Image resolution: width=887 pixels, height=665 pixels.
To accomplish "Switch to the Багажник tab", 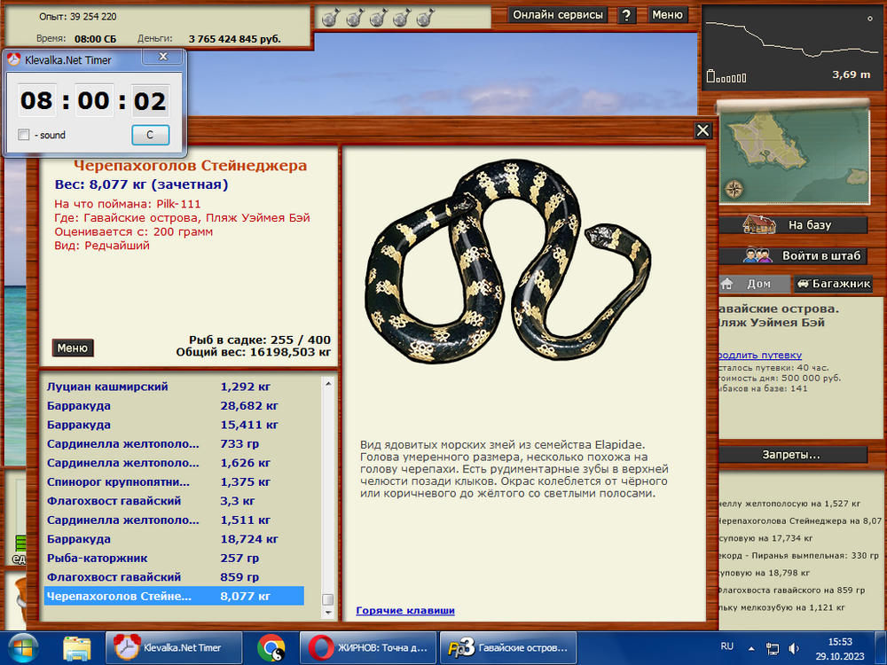I will point(831,284).
